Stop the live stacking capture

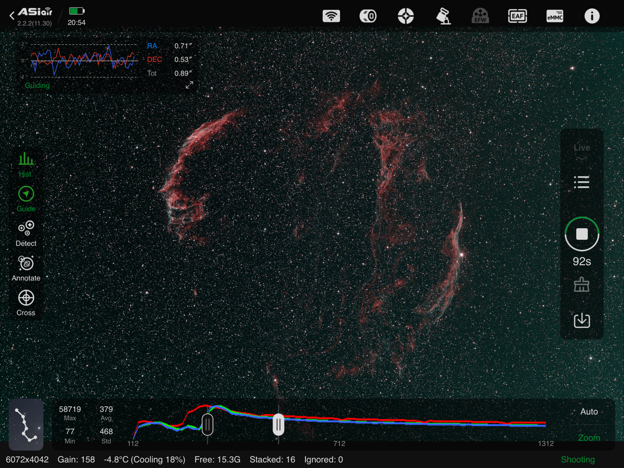[x=582, y=234]
